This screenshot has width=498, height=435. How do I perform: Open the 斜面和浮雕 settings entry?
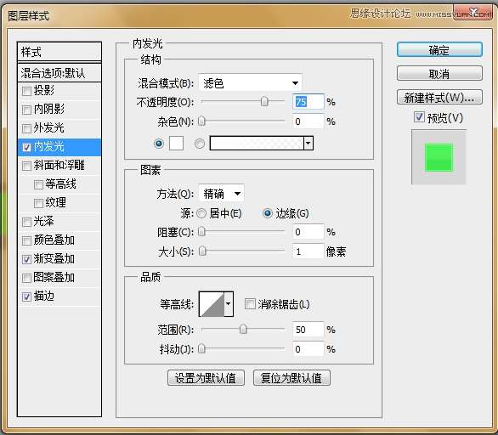[59, 165]
